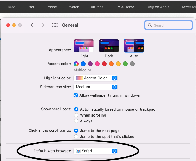Click the Search field
This screenshot has height=161, width=196.
point(169,25)
